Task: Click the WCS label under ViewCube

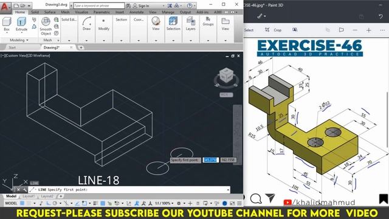Action: click(226, 95)
